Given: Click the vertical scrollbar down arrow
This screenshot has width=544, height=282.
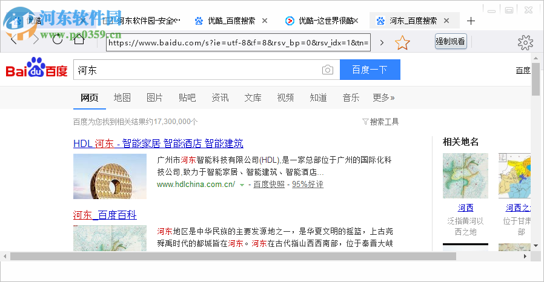Looking at the screenshot, I should [x=536, y=246].
